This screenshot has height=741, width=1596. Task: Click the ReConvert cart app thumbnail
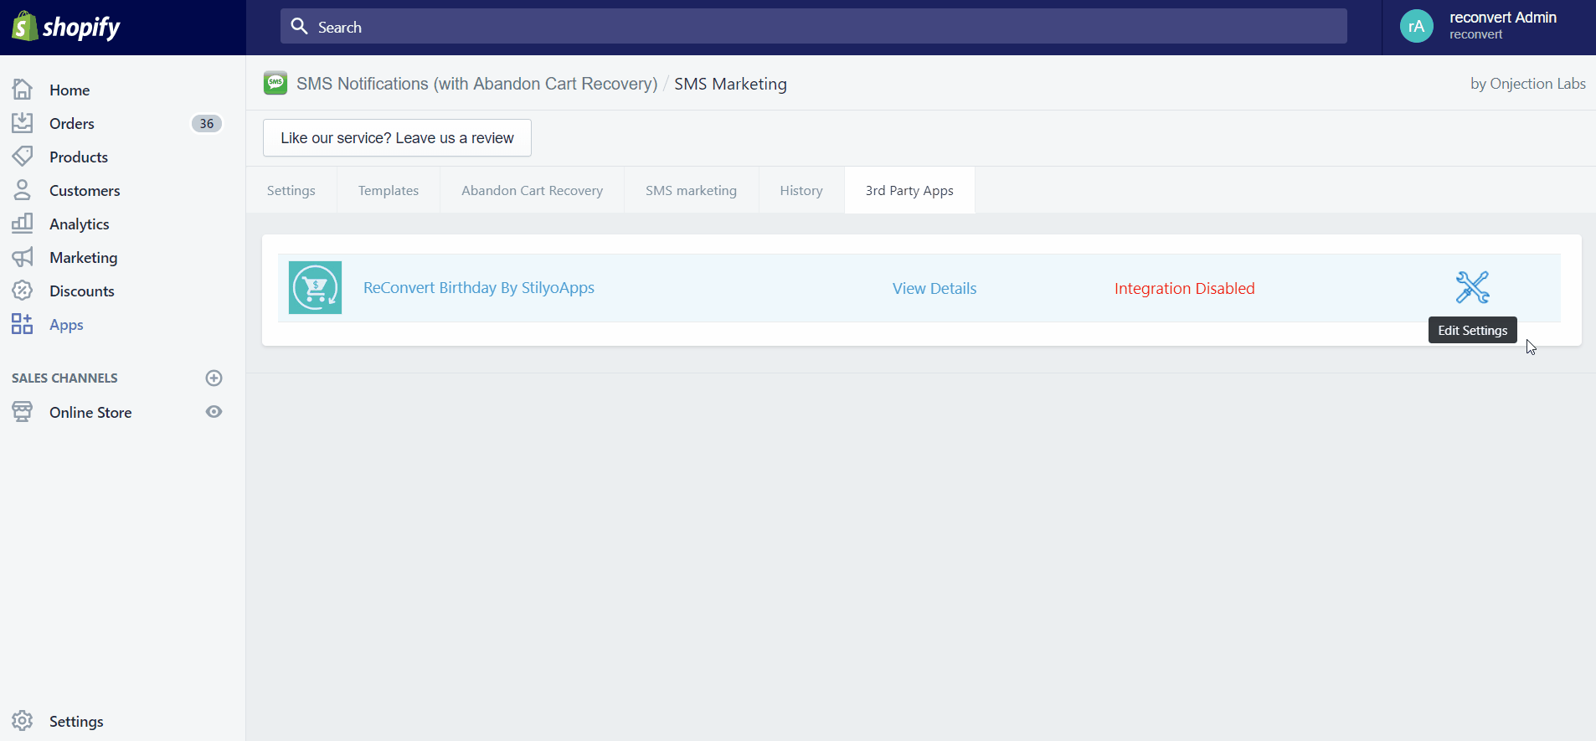(x=315, y=287)
